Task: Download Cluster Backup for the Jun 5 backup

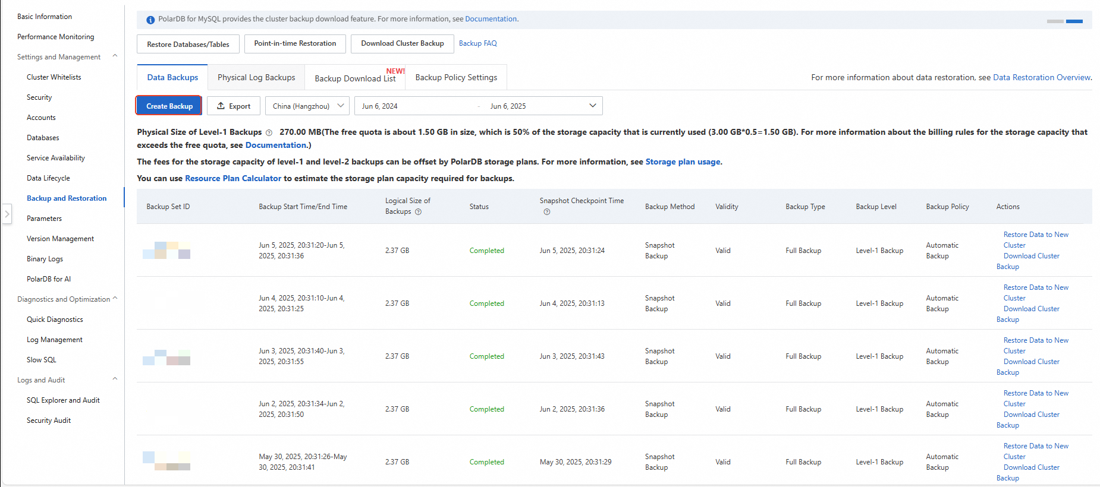Action: pyautogui.click(x=1028, y=261)
